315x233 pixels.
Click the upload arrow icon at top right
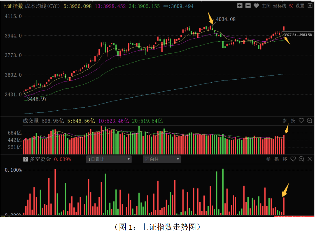click(310, 6)
